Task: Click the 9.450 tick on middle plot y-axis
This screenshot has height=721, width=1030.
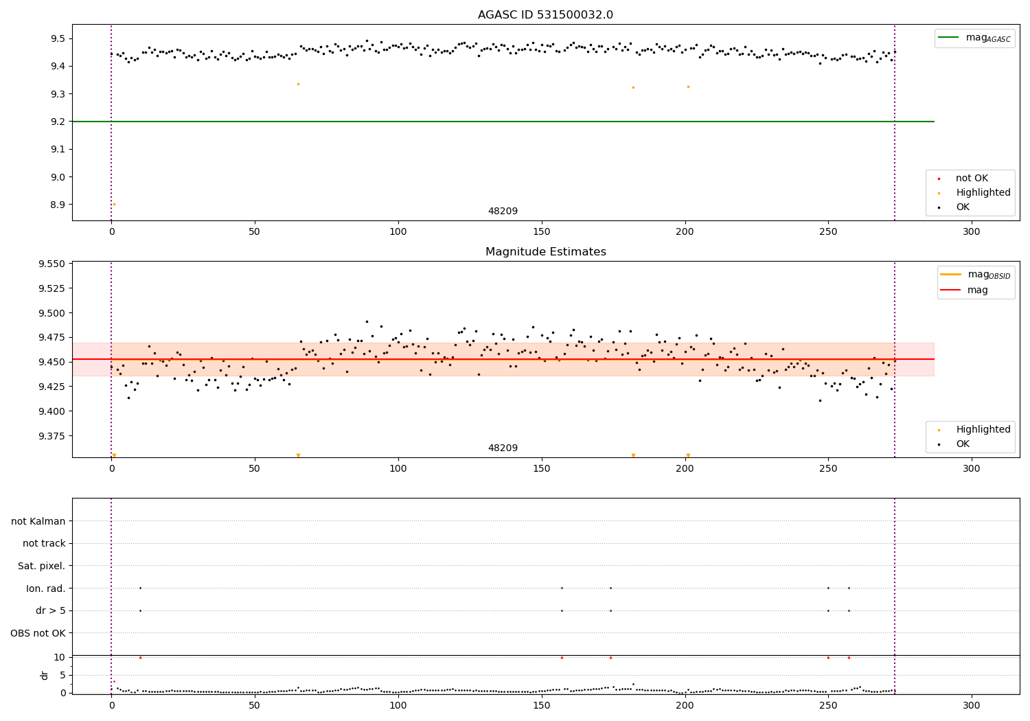Action: [x=53, y=362]
